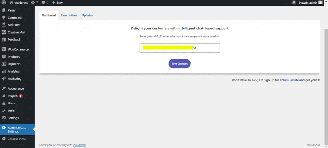Click into the APP_ID input field
The width and height of the screenshot is (328, 148).
click(179, 48)
